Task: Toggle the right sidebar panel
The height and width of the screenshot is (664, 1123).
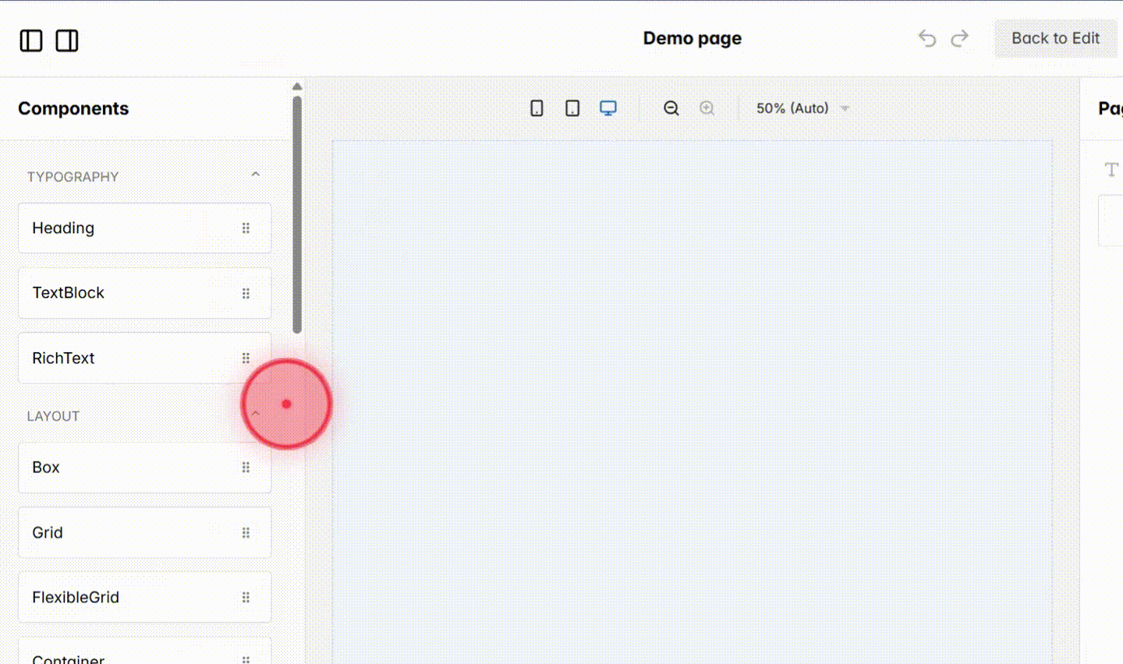Action: (x=67, y=41)
